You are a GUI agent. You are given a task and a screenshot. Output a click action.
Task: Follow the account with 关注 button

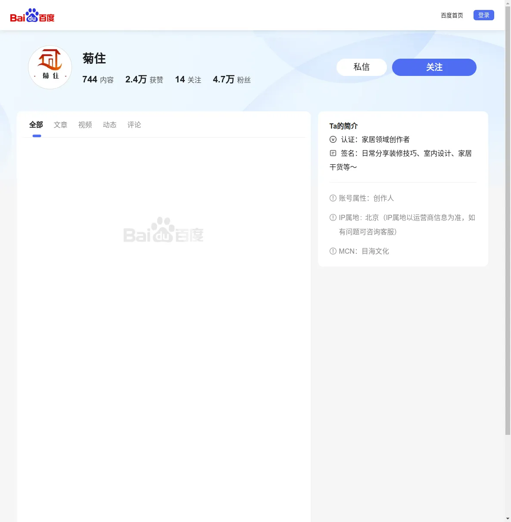pos(434,67)
